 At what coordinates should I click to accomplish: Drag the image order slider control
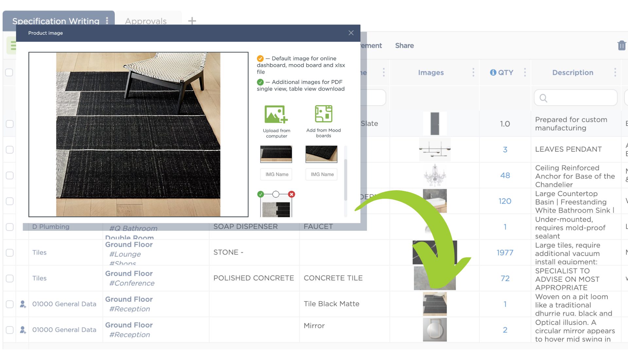276,194
